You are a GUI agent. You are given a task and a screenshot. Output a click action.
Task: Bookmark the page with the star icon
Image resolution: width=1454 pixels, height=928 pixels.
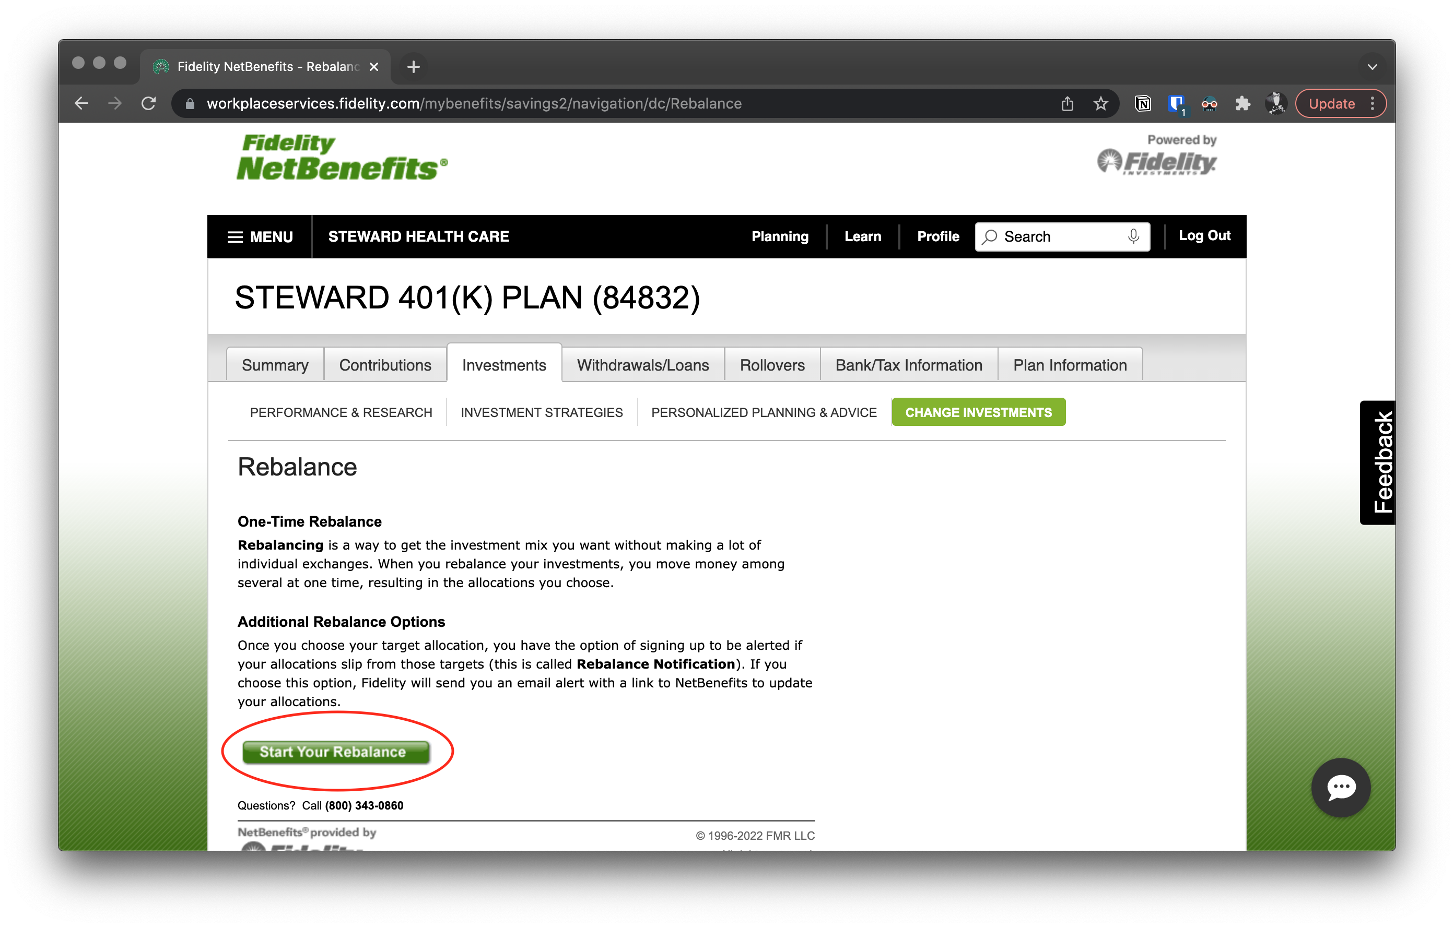coord(1101,104)
